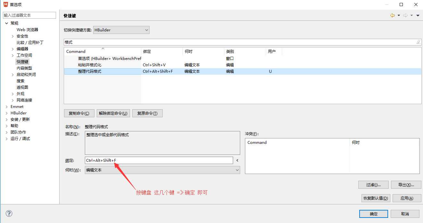Expand the Emmet tree node
This screenshot has height=223, width=423.
pos(7,107)
